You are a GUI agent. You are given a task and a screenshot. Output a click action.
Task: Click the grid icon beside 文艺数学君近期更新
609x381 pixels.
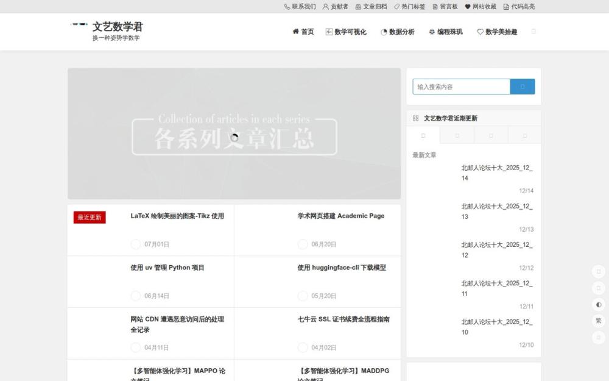pyautogui.click(x=415, y=118)
